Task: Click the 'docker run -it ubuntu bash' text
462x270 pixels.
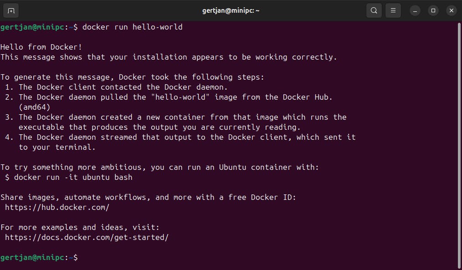Action: click(x=73, y=177)
